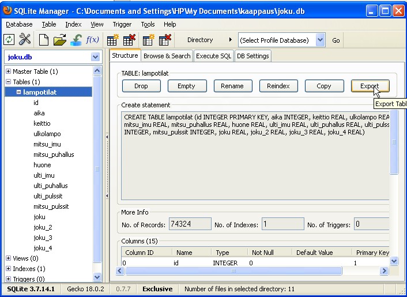Select the huone column in tree
407x297 pixels.
coord(42,165)
